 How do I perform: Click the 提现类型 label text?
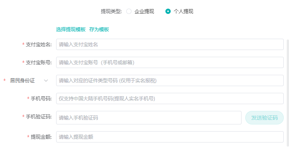(111, 11)
